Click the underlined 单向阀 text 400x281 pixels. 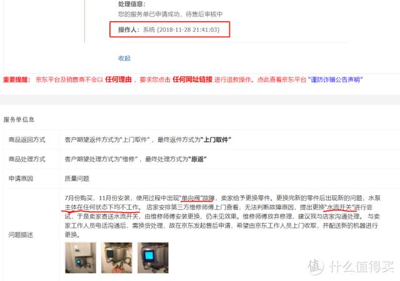[191, 198]
